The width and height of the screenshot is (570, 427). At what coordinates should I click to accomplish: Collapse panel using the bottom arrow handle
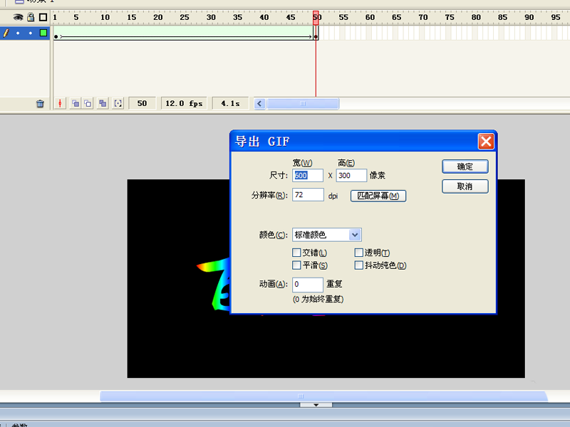point(316,404)
